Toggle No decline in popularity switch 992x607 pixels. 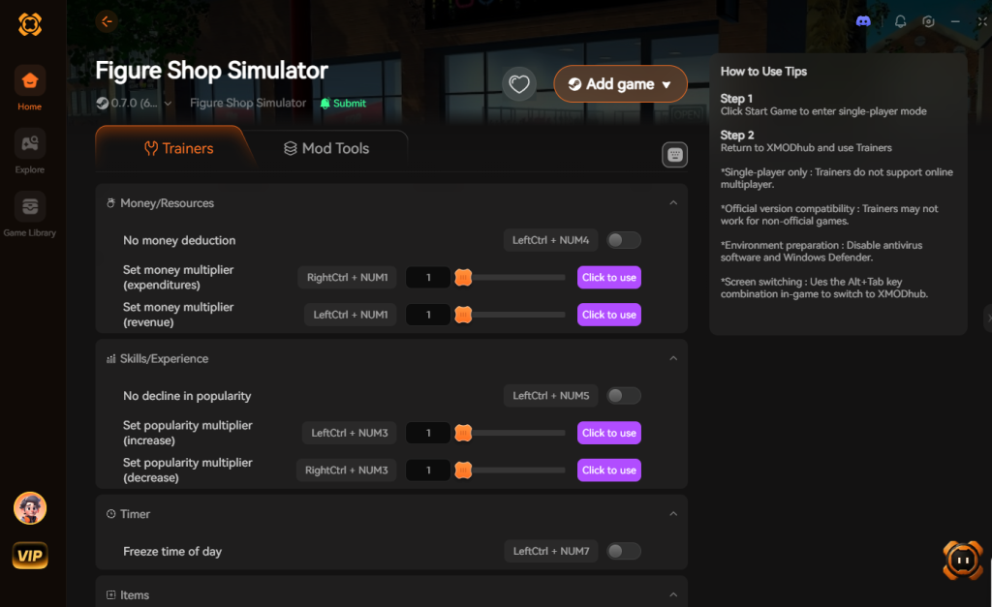click(623, 396)
